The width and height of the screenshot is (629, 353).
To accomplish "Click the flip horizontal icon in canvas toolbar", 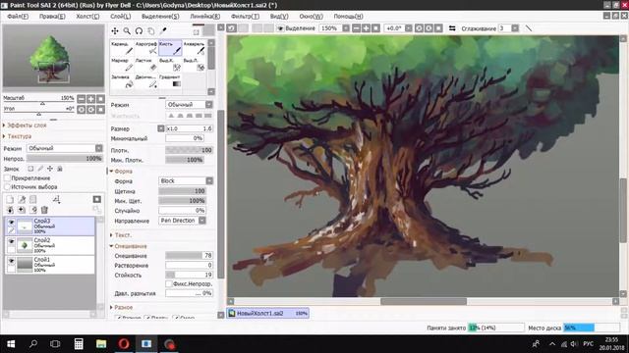I will click(x=452, y=28).
